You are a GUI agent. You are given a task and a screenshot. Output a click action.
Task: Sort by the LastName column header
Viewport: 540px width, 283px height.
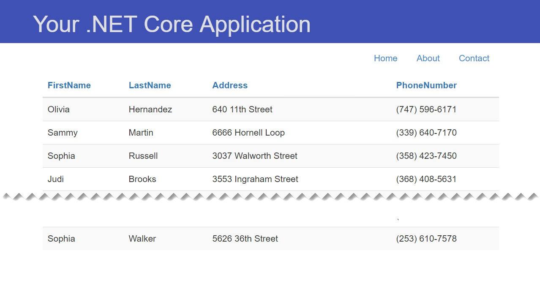[x=150, y=85]
